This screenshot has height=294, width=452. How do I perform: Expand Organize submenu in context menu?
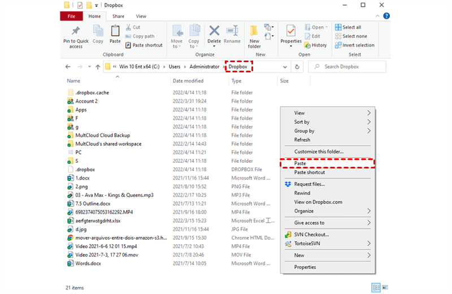point(328,211)
